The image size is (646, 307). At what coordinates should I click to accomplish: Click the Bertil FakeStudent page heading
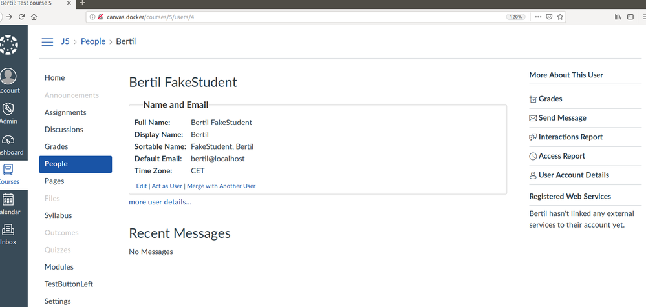tap(183, 82)
